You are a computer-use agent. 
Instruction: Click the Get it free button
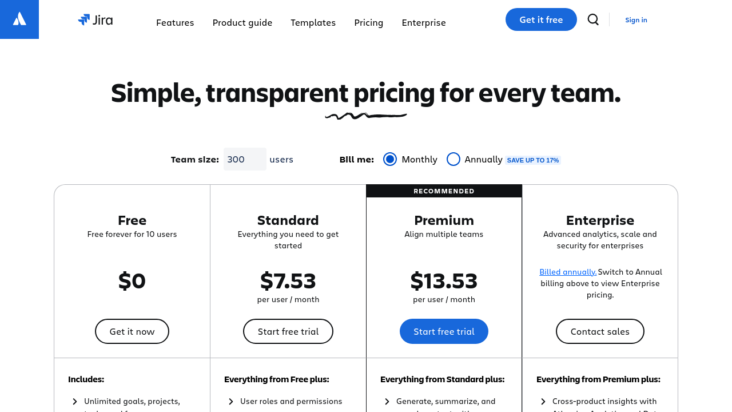(x=541, y=19)
